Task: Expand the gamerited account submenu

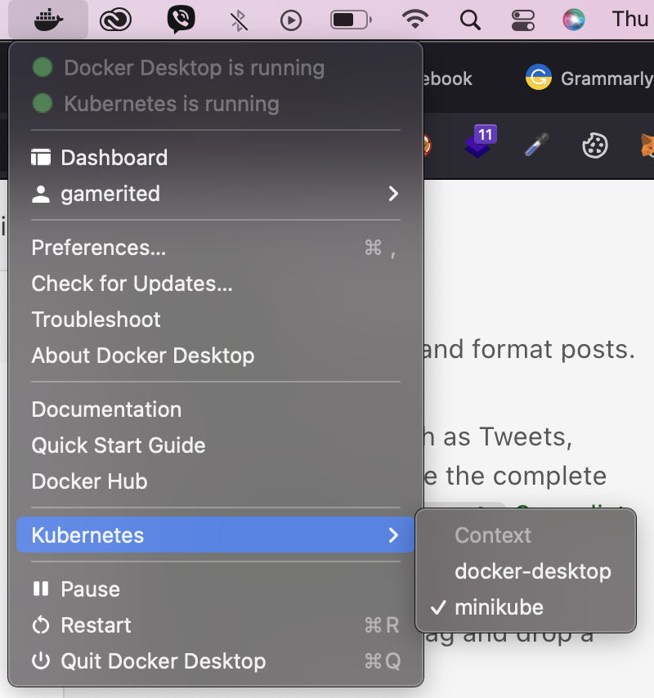Action: point(393,194)
